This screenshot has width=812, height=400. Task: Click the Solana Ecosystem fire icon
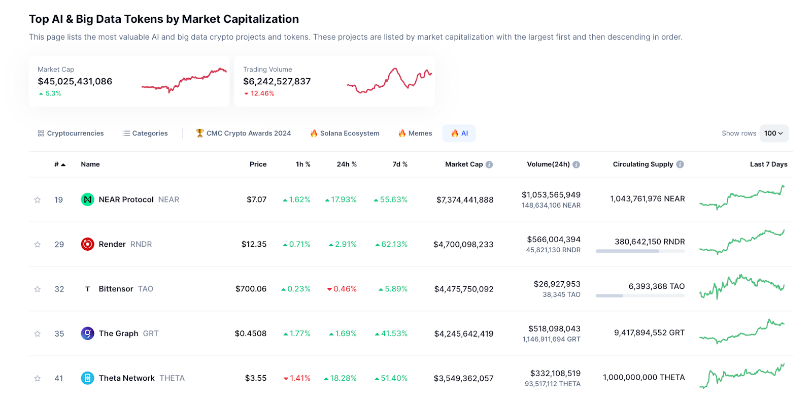coord(314,133)
